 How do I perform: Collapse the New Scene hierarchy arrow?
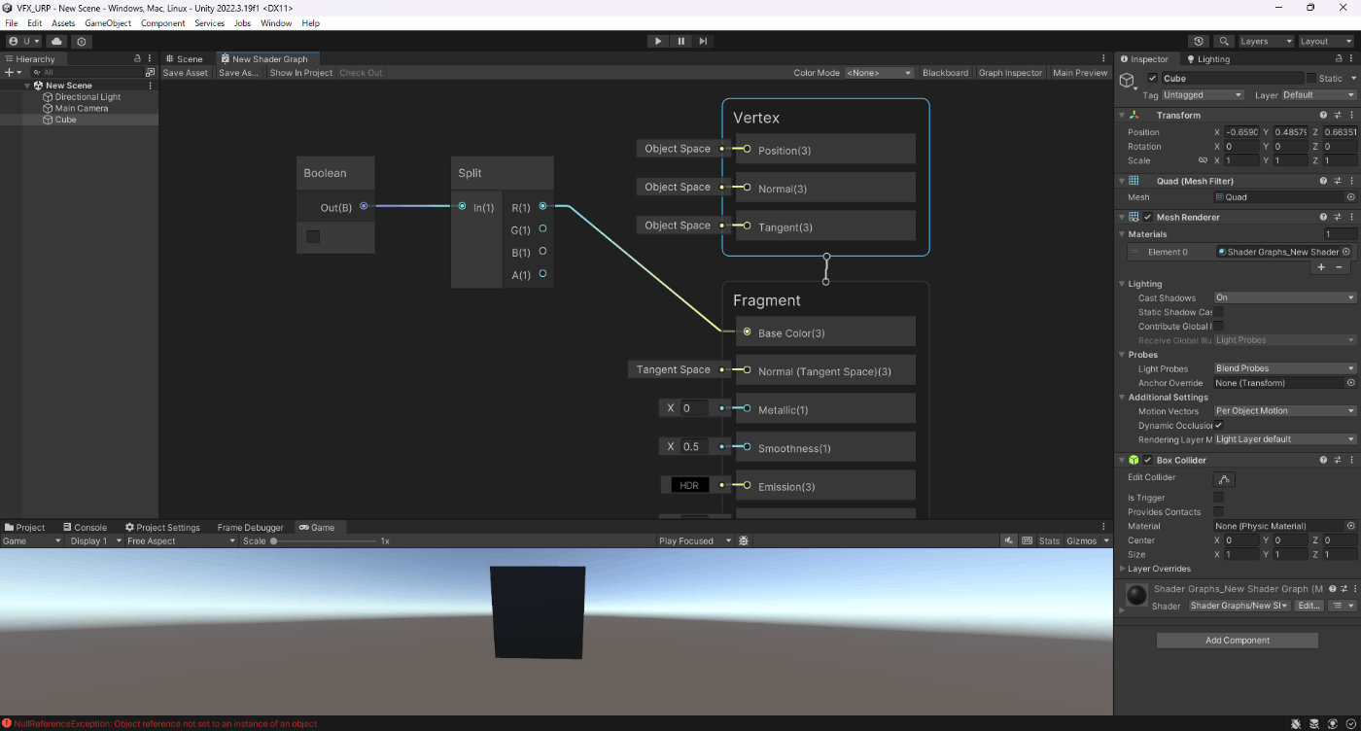point(27,86)
